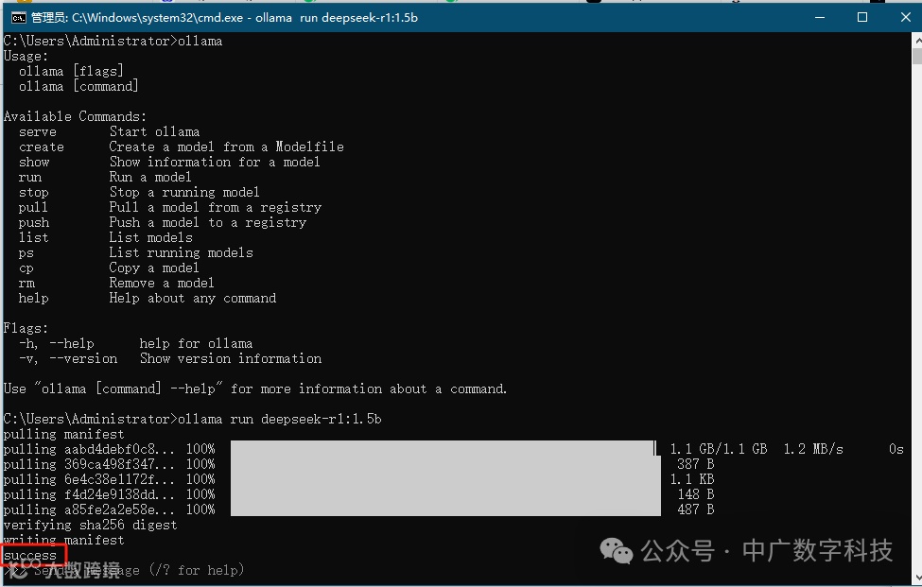Click progress bar for 369ca498f347
This screenshot has height=587, width=922.
pos(445,464)
